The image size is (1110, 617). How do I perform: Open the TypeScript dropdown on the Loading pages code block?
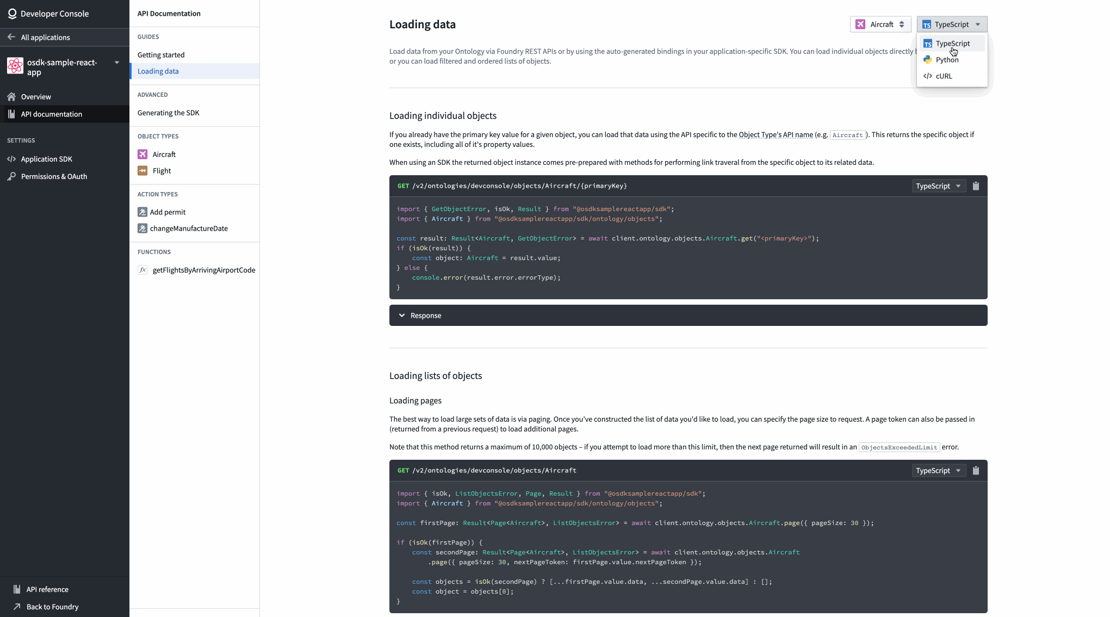tap(938, 471)
